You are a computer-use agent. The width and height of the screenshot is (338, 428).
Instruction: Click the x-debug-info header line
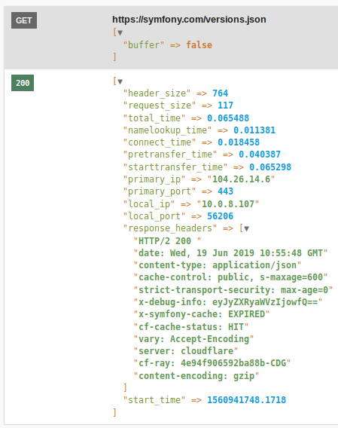pos(228,302)
